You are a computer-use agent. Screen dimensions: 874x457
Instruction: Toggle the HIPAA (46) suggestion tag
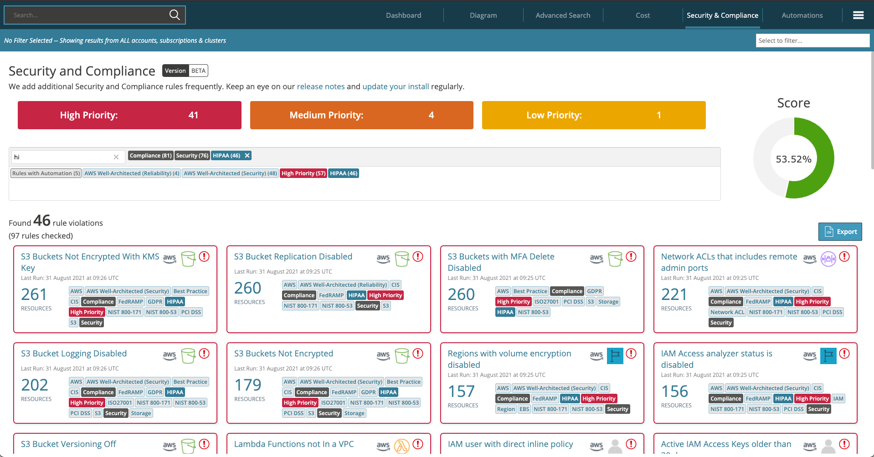click(344, 173)
